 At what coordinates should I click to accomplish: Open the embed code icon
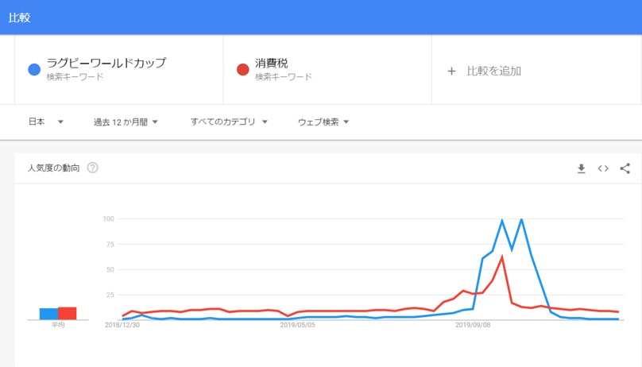tap(603, 168)
